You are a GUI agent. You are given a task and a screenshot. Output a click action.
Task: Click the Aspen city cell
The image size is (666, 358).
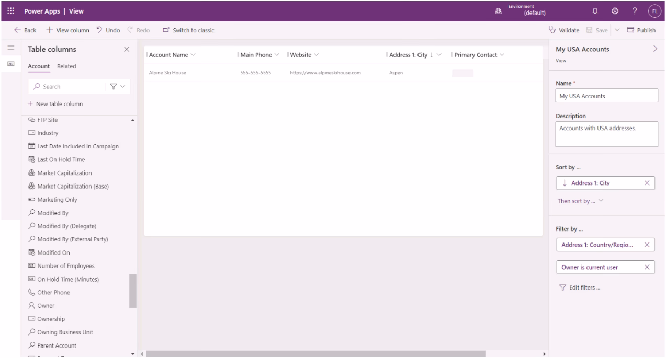point(396,73)
